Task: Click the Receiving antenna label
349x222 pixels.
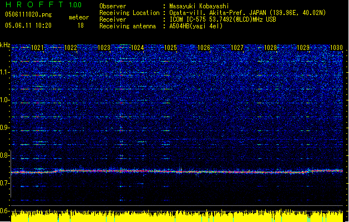Action: tap(128, 26)
